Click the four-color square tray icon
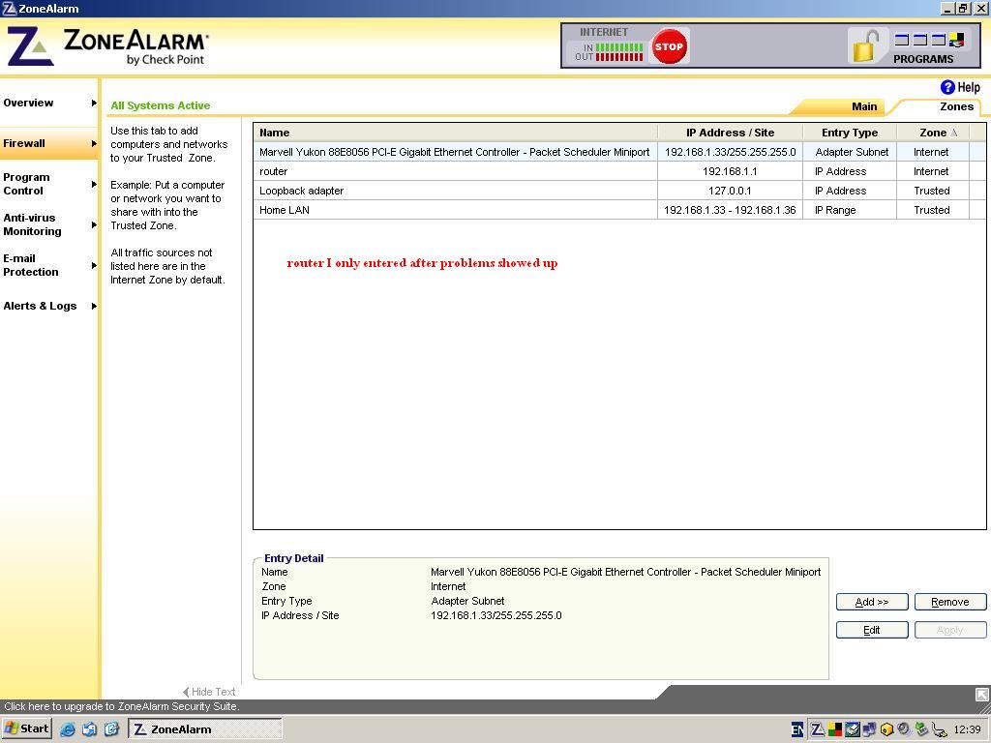991x743 pixels. (x=835, y=729)
